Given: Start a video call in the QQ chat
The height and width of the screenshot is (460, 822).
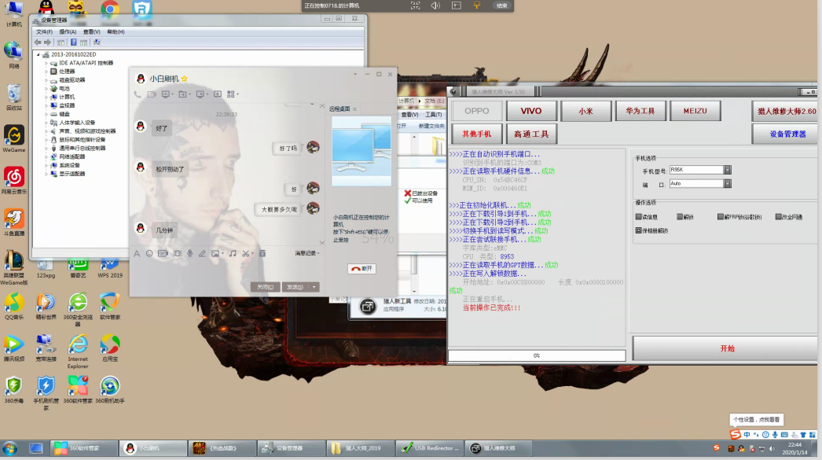Looking at the screenshot, I should [152, 94].
